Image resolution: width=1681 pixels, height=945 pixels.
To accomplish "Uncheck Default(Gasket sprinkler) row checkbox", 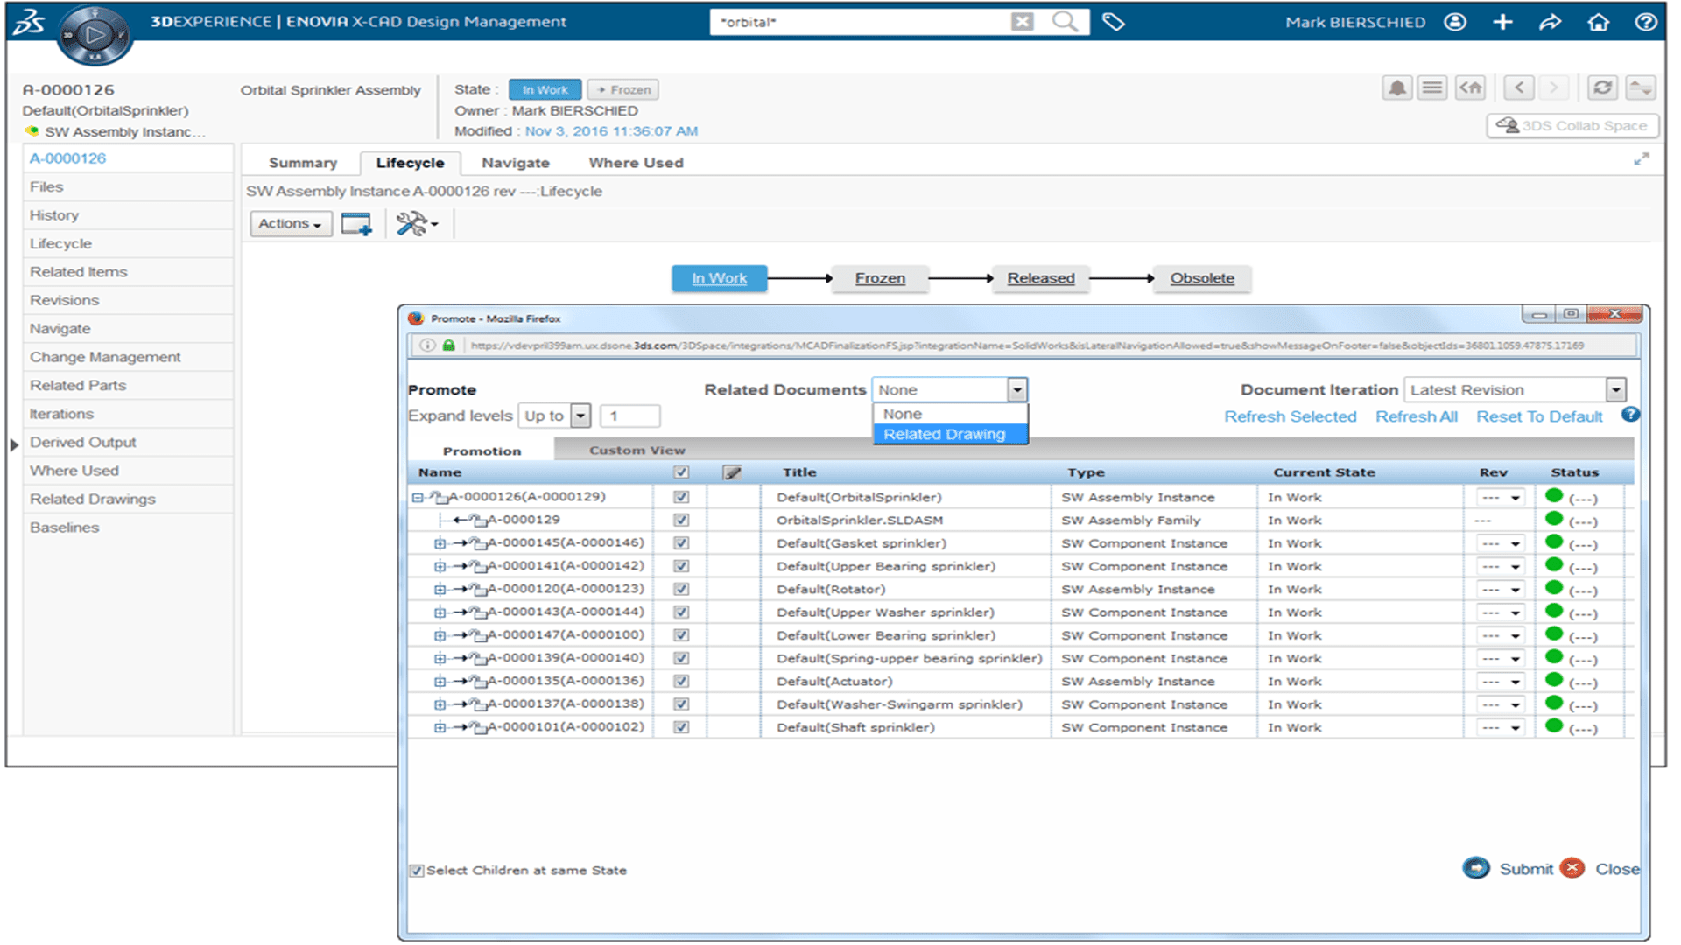I will [x=681, y=543].
